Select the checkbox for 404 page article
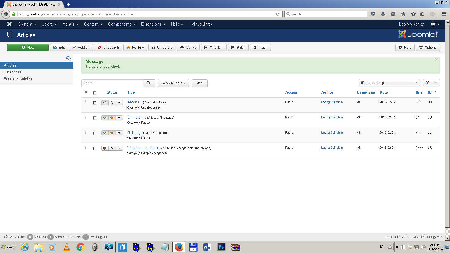Screen dimensions: 450x253 pos(95,133)
